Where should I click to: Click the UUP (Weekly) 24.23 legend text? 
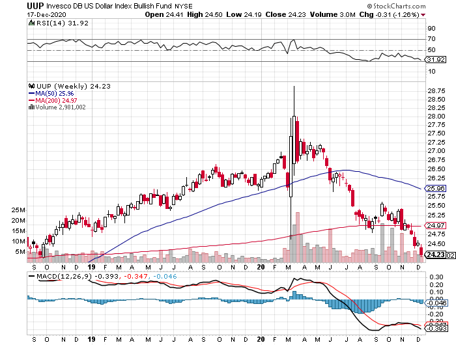click(74, 86)
